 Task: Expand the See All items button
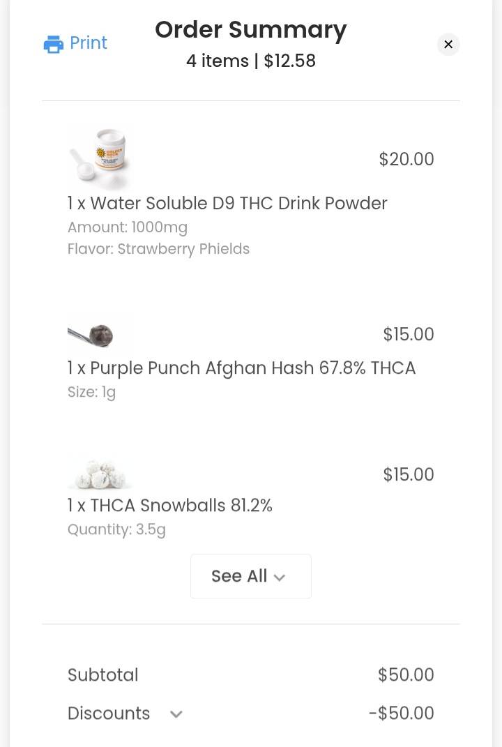pos(250,576)
